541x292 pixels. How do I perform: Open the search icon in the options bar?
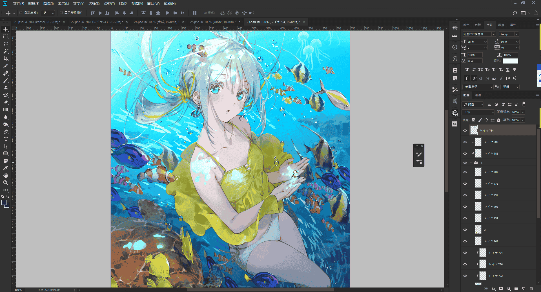point(515,13)
